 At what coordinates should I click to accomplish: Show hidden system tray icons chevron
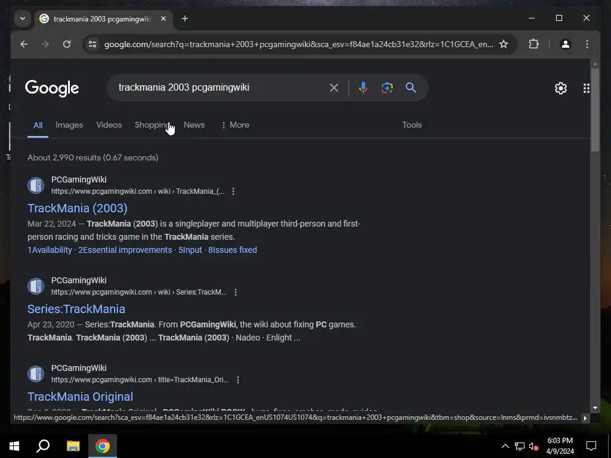[x=505, y=446]
